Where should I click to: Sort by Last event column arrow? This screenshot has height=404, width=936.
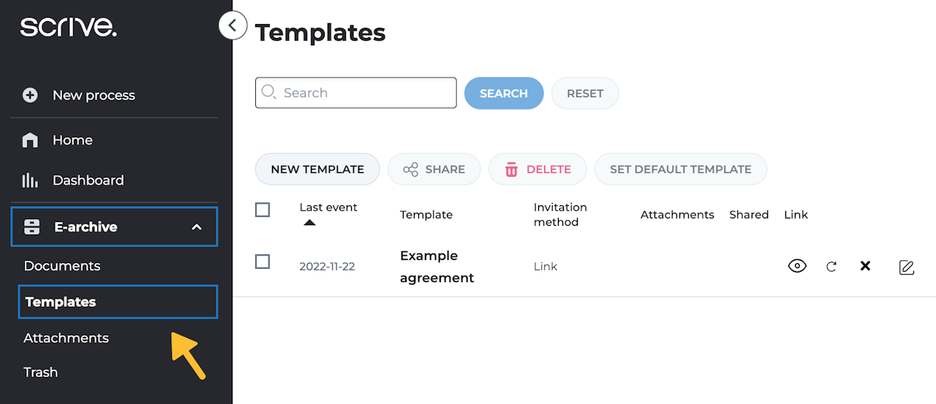point(309,222)
